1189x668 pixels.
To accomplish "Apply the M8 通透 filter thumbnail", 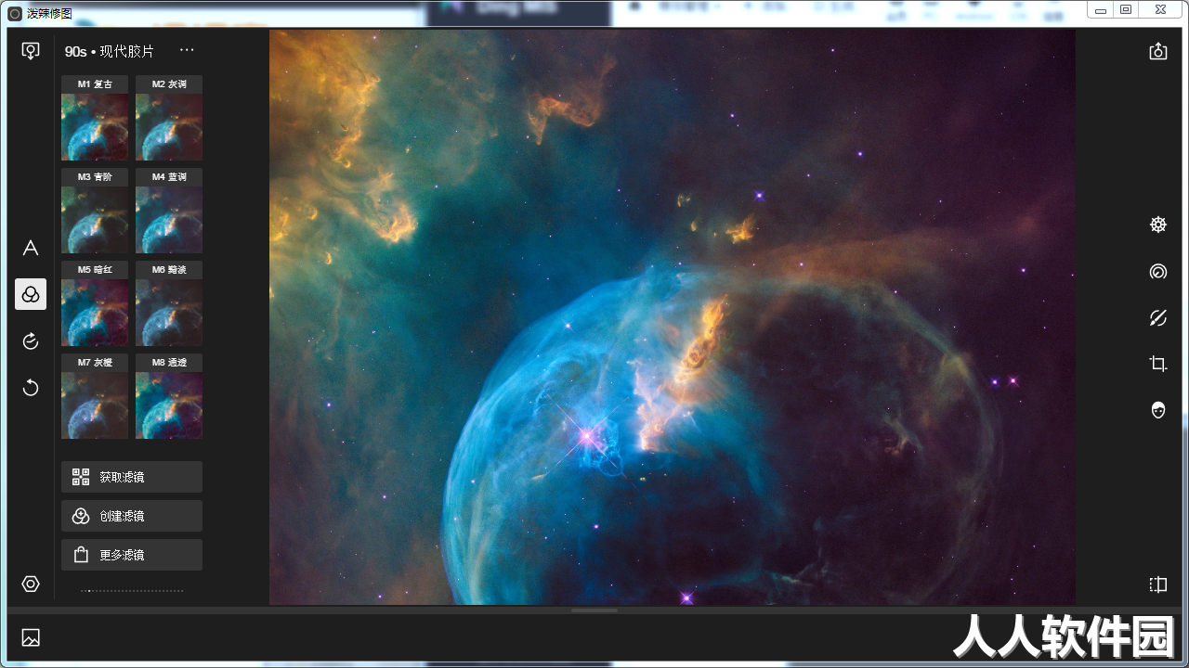I will (169, 396).
